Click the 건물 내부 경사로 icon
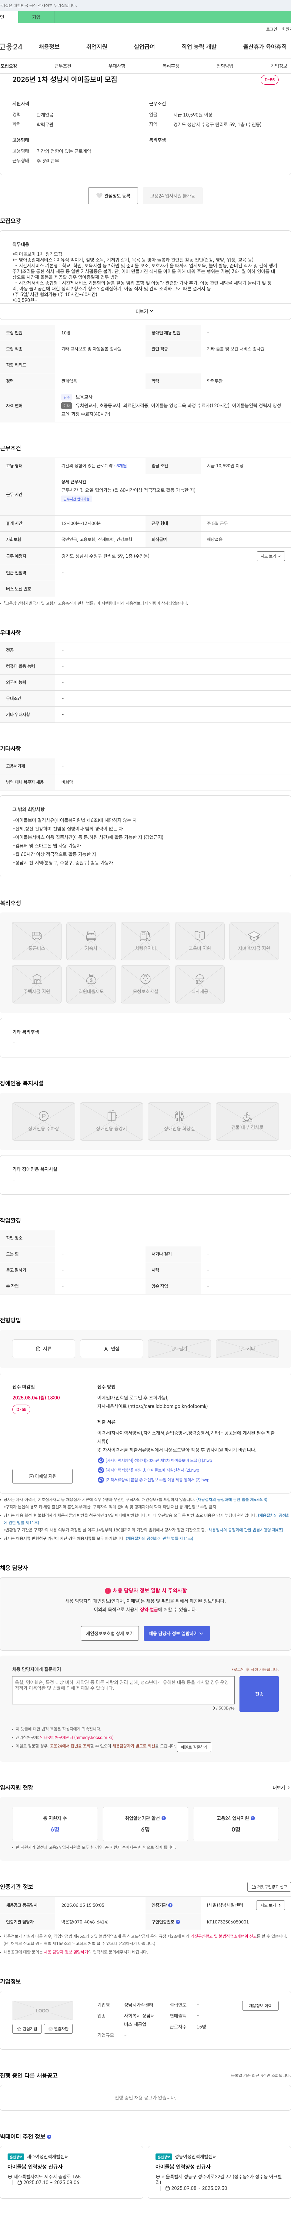Screen dimensions: 291x2226 tap(247, 1121)
